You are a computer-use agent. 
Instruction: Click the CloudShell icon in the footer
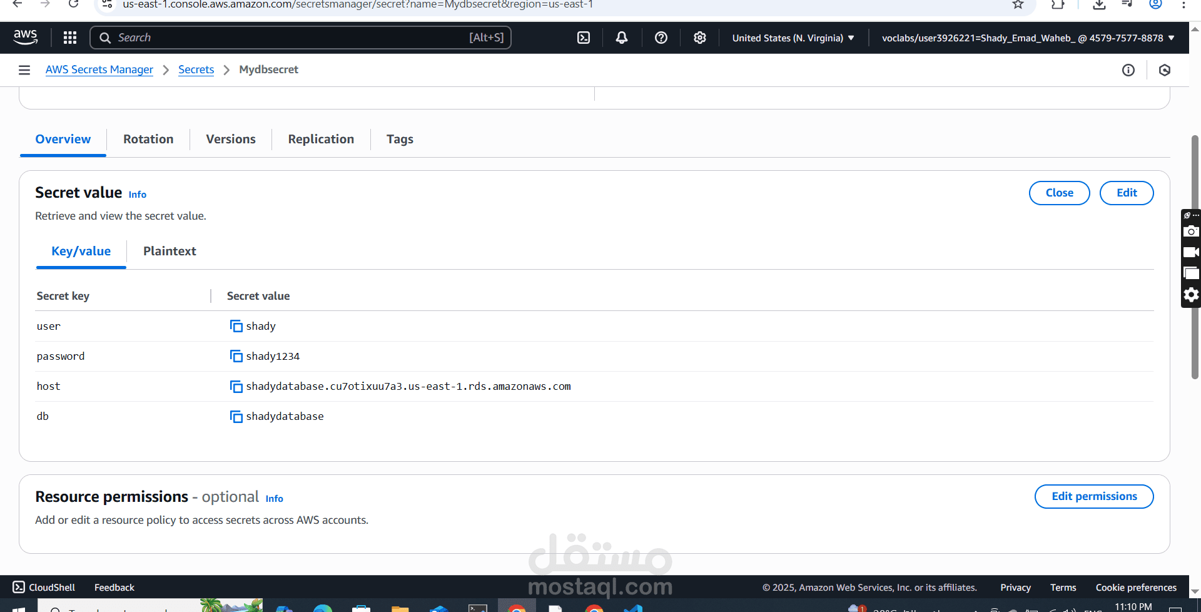[x=19, y=587]
